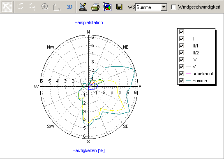
Task: Click the move chart icon
Action: coord(32,7)
